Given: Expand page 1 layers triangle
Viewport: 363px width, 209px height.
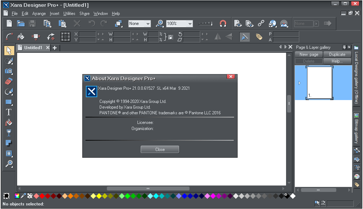Looking at the screenshot, I should (x=299, y=83).
